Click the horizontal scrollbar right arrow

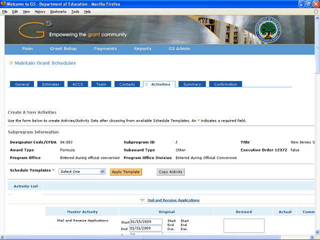coord(312,237)
